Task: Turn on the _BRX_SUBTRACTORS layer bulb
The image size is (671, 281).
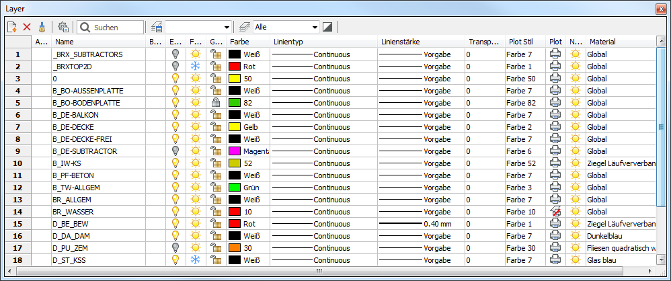Action: 175,54
